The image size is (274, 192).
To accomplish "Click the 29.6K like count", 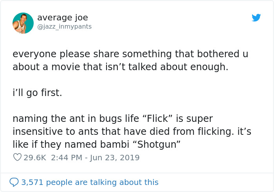I will 35,158.
